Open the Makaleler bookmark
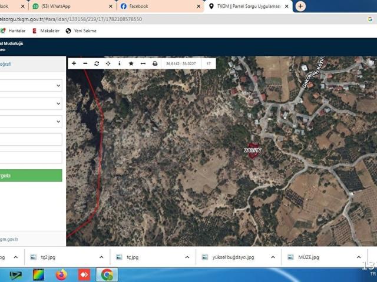This screenshot has width=377, height=282. pyautogui.click(x=46, y=31)
